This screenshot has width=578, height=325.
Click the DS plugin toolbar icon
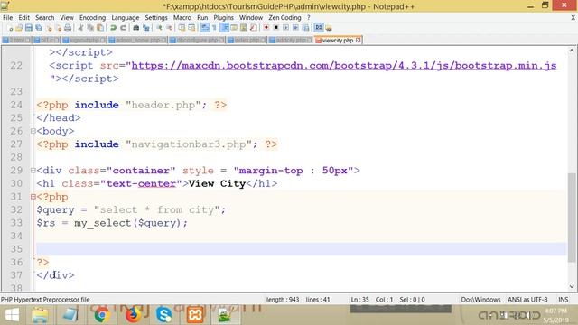(319, 28)
